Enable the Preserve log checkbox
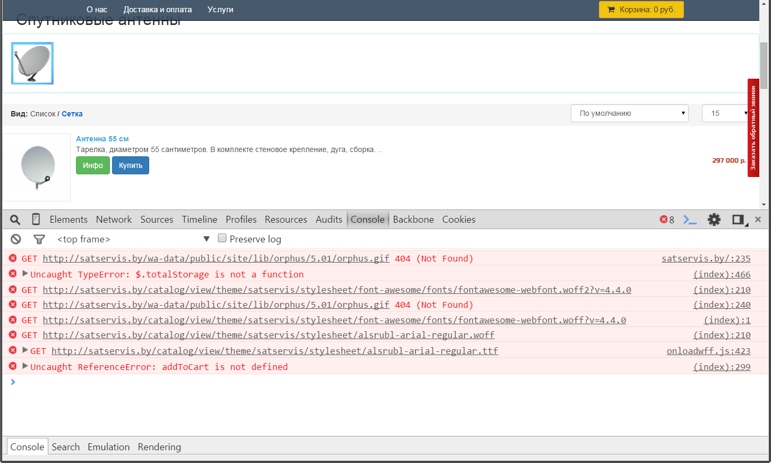Viewport: 771px width, 463px height. [222, 238]
